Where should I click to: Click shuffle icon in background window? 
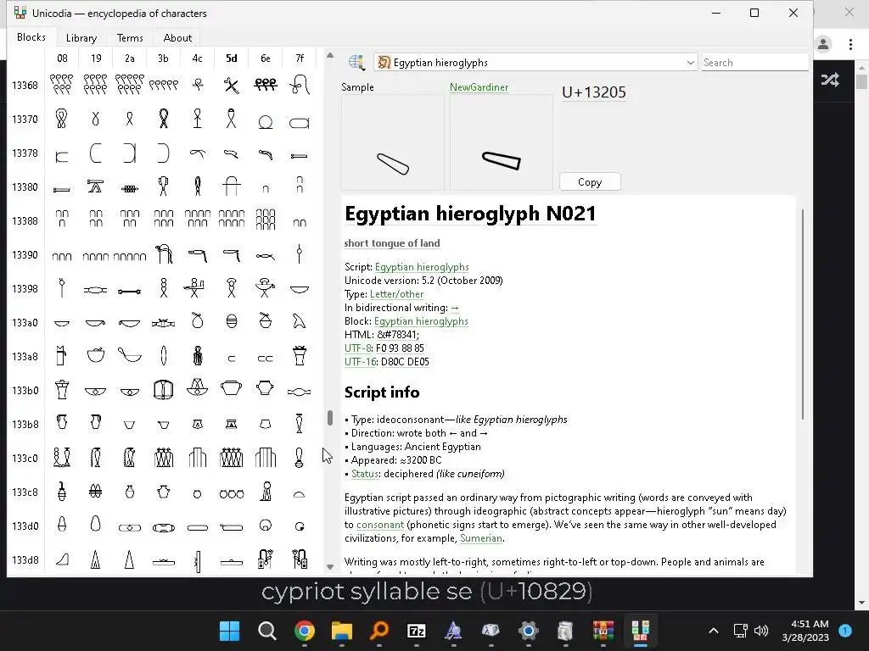click(x=830, y=80)
